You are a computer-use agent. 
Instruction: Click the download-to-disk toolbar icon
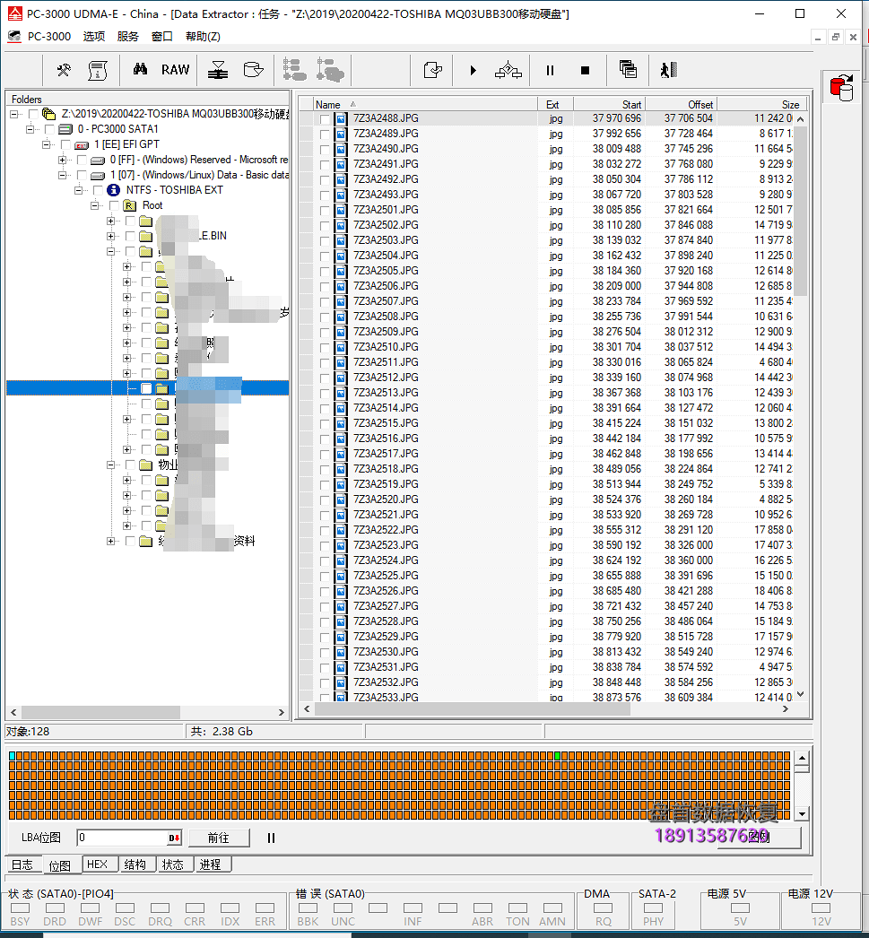pos(218,70)
